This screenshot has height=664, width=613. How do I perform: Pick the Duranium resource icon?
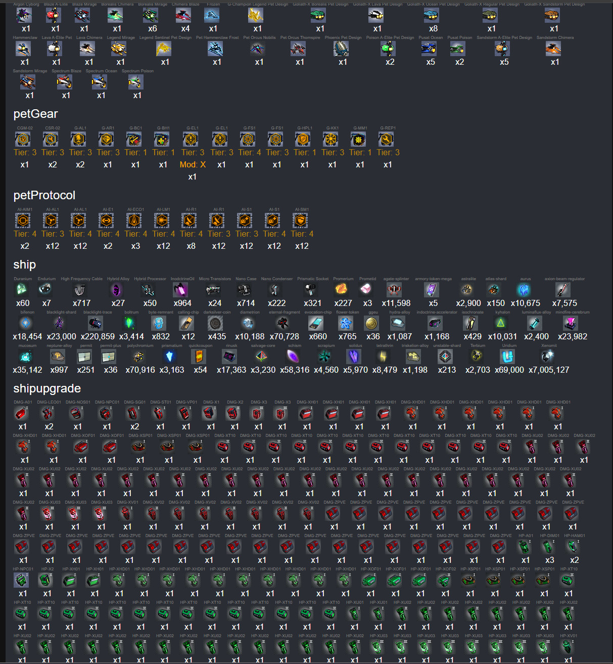pyautogui.click(x=22, y=290)
